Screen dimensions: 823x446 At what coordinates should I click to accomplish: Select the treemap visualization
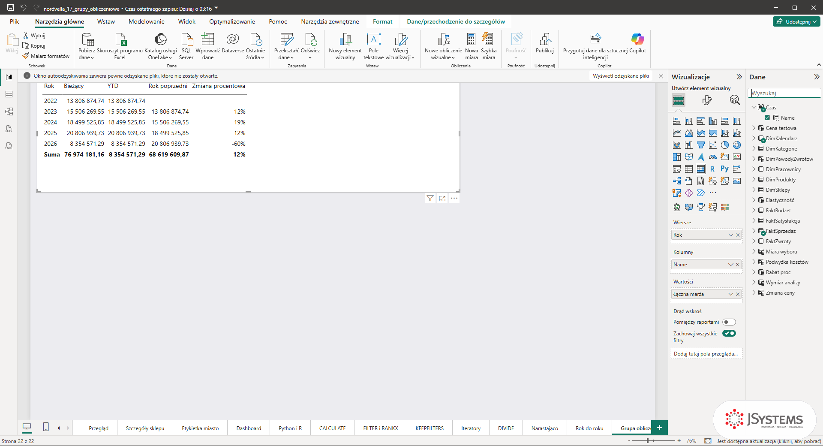point(677,157)
